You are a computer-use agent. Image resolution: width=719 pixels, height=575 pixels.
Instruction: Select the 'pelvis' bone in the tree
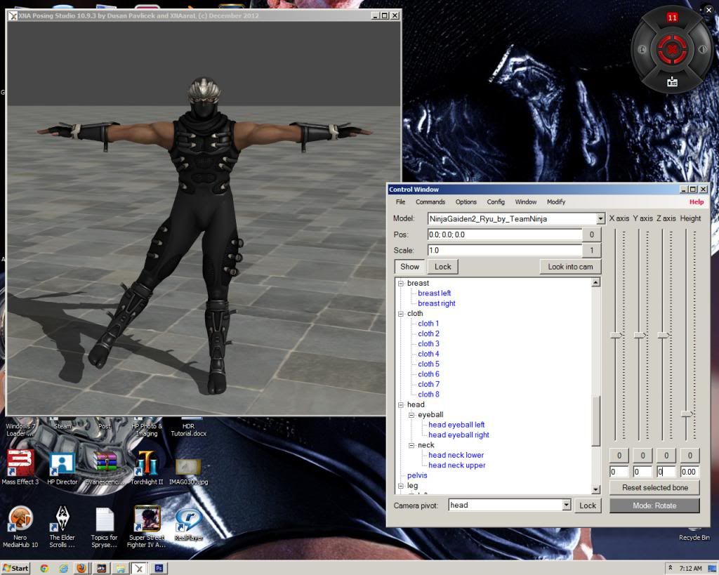tap(417, 475)
